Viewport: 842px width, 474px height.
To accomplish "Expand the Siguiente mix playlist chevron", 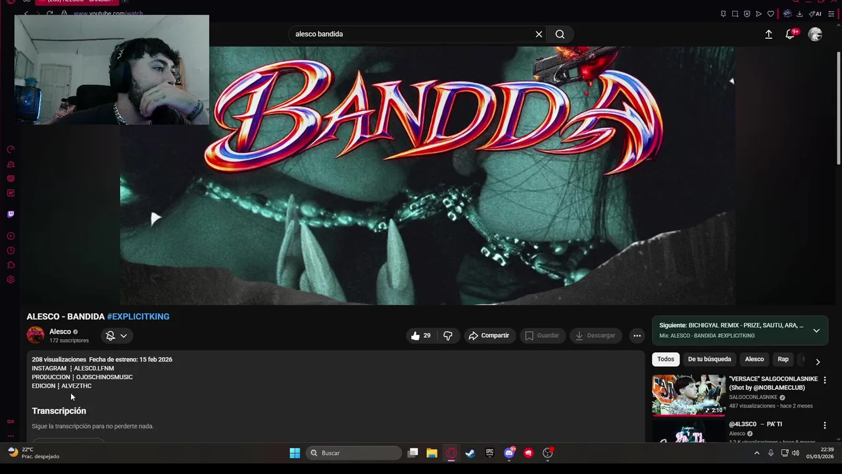I will tap(816, 330).
